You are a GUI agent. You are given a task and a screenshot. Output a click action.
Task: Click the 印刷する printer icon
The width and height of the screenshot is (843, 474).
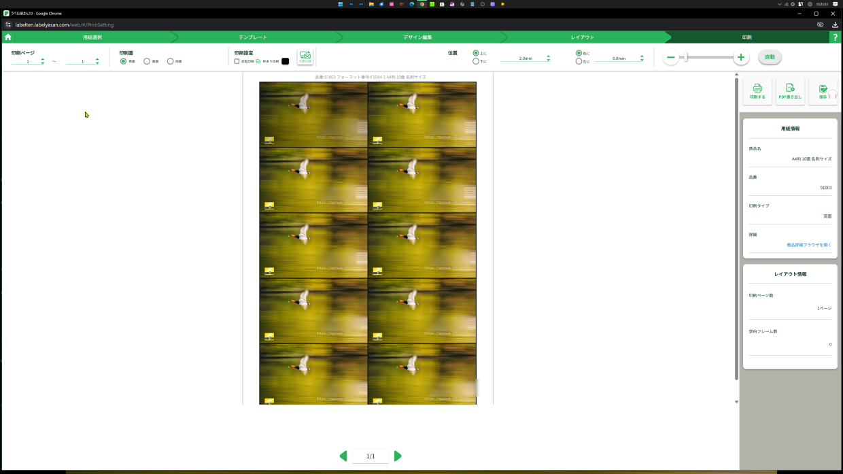tap(757, 91)
